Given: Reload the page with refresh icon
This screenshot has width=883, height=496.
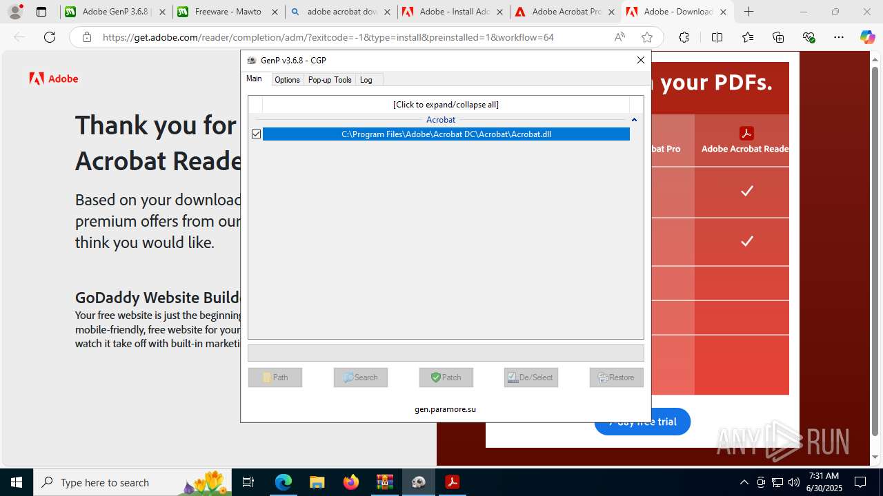Looking at the screenshot, I should (x=50, y=37).
